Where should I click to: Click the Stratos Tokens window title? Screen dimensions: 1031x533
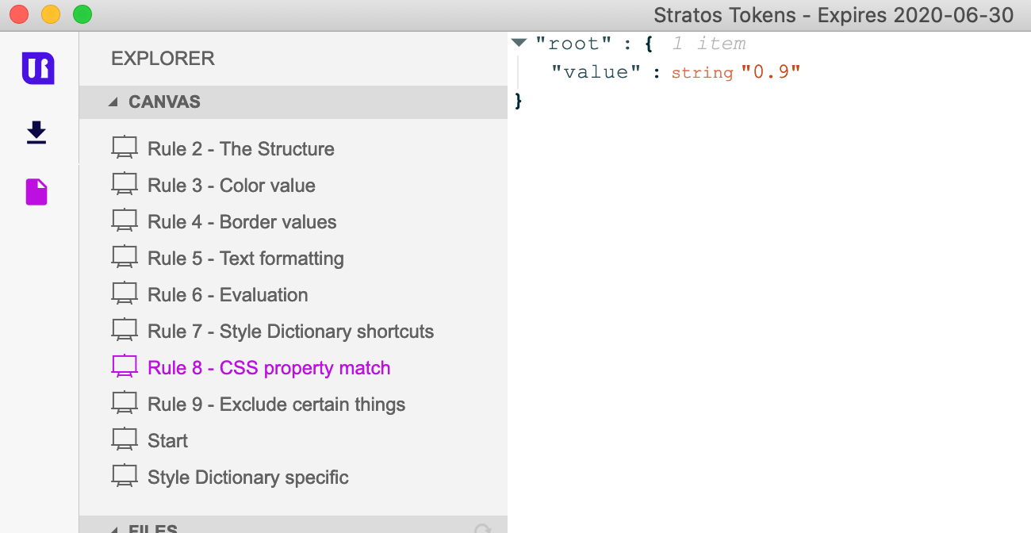[x=834, y=14]
